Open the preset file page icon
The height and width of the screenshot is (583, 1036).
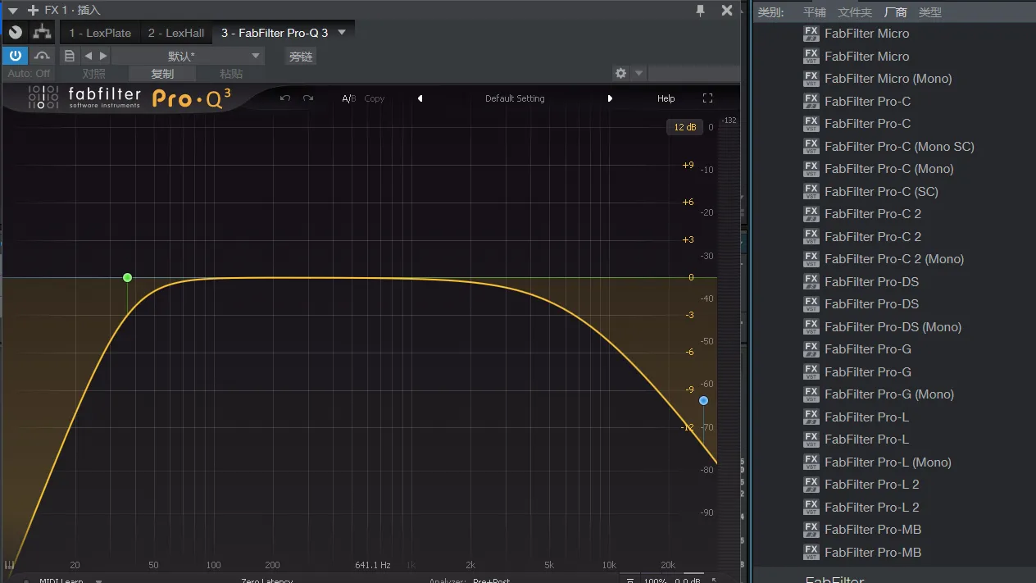70,56
